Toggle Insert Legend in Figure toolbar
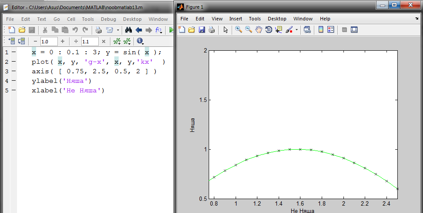423x213 pixels. click(x=331, y=29)
